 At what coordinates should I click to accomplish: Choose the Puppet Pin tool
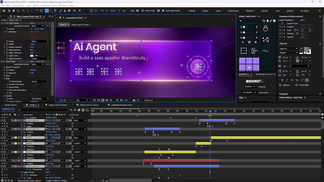click(x=80, y=11)
